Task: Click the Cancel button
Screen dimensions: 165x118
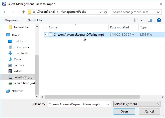Action: [149, 112]
